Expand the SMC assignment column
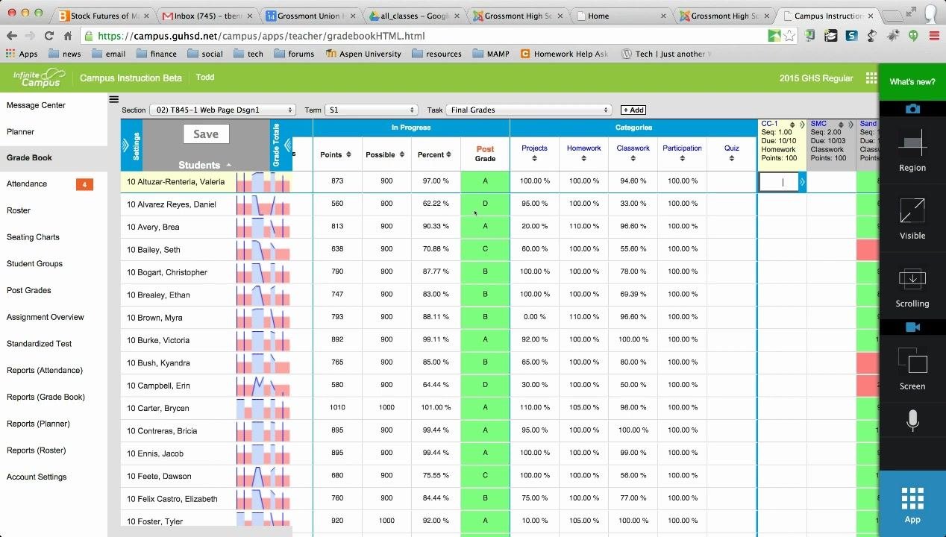This screenshot has height=537, width=946. 851,125
